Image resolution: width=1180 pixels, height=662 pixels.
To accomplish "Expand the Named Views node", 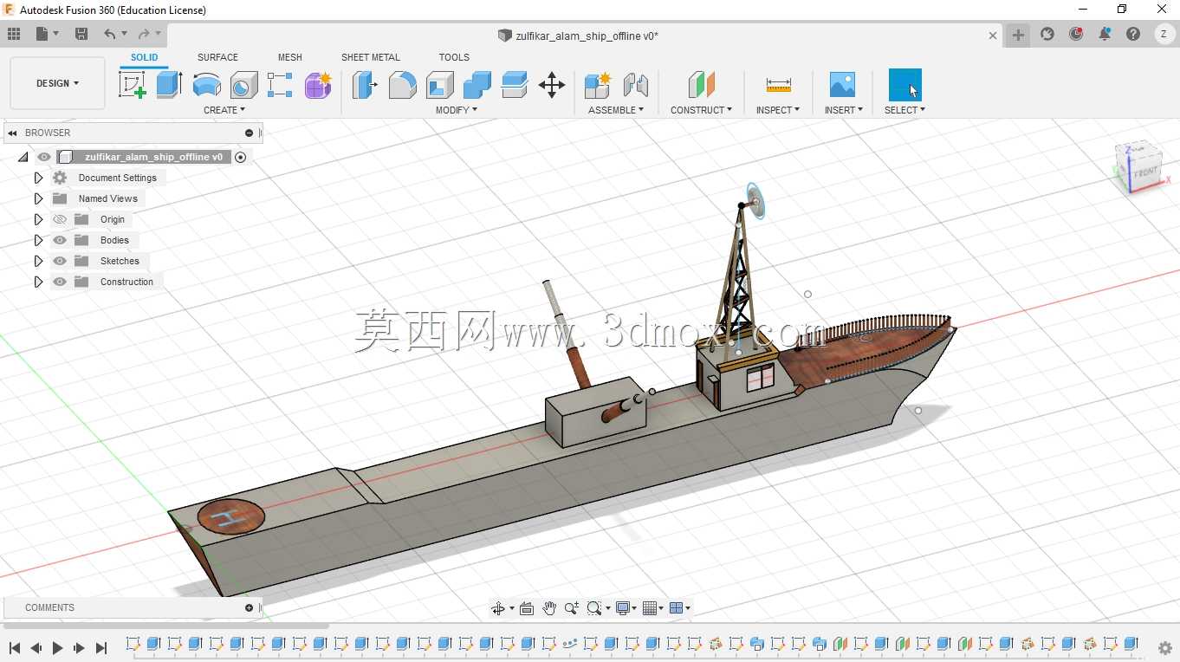I will [38, 198].
